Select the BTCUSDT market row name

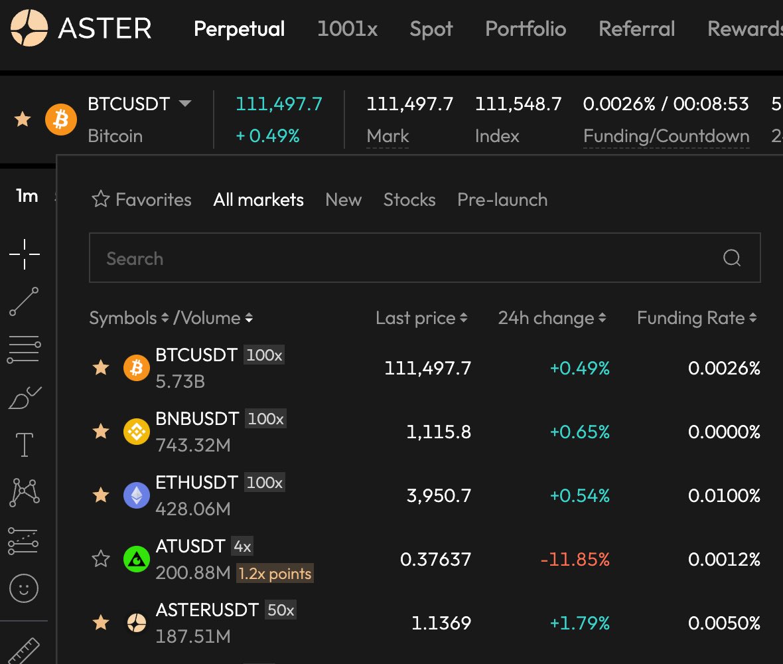[196, 355]
